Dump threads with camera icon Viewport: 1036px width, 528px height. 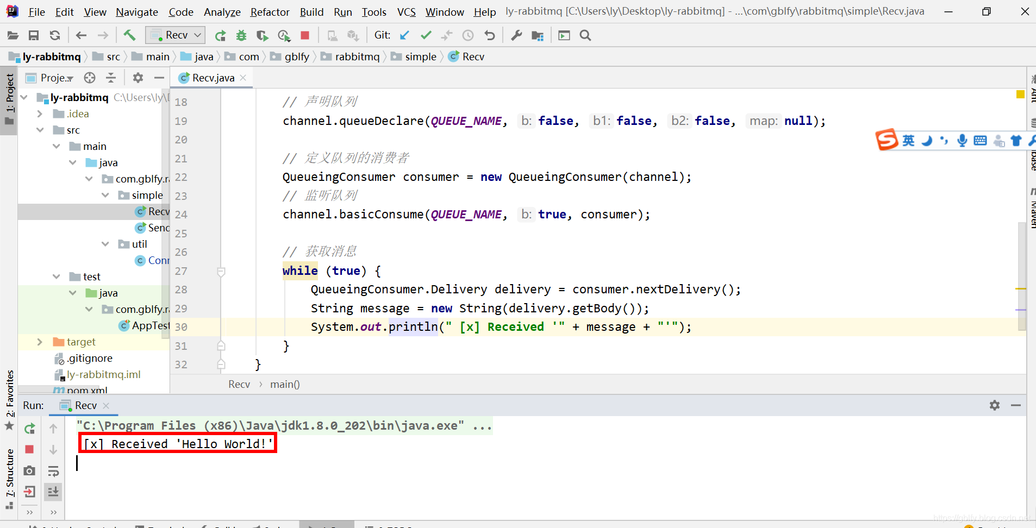coord(29,470)
